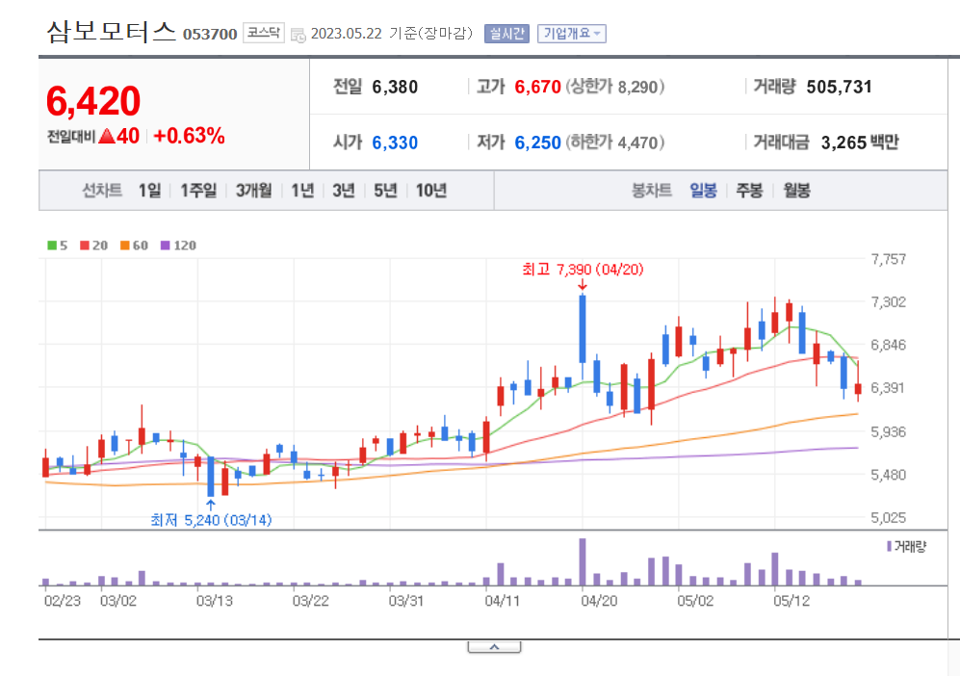Click the green 5-day moving average legend
Screen dimensions: 960x676
tap(58, 246)
